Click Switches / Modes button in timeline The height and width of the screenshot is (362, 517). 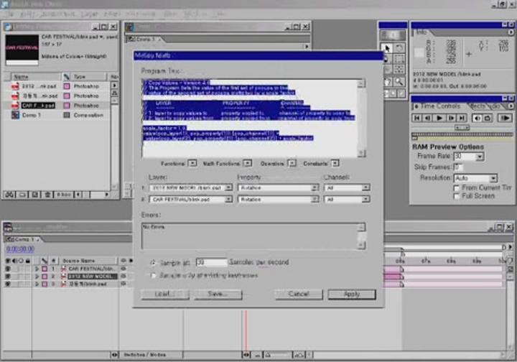click(145, 355)
